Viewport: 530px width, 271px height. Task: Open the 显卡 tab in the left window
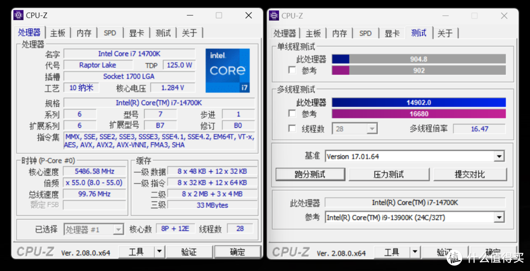pyautogui.click(x=136, y=33)
